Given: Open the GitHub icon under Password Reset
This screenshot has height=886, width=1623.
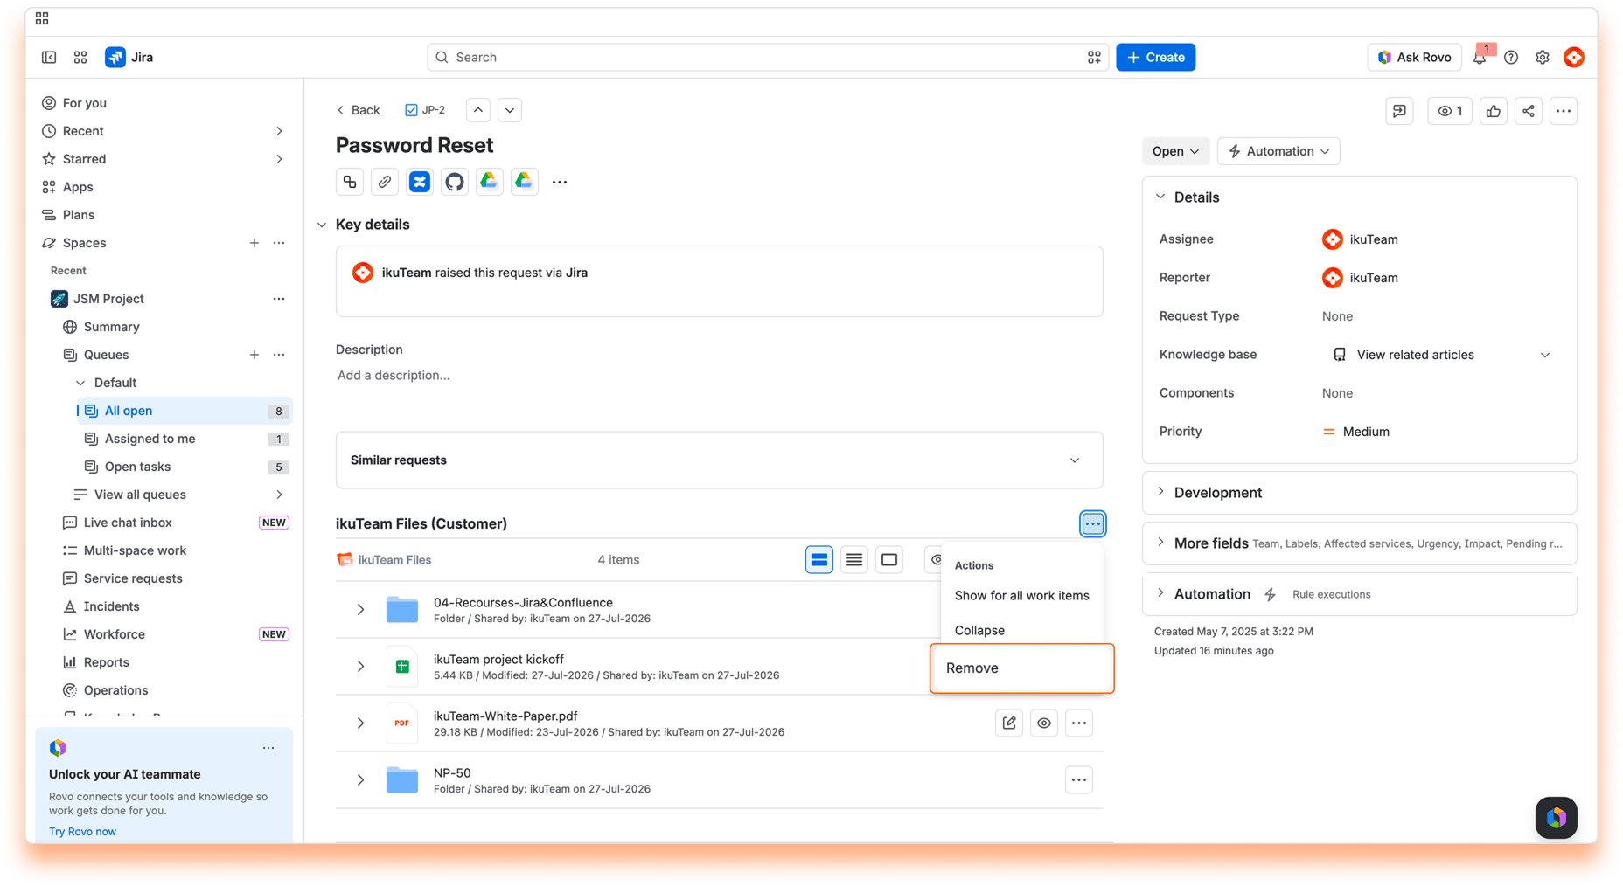Looking at the screenshot, I should click(x=455, y=182).
